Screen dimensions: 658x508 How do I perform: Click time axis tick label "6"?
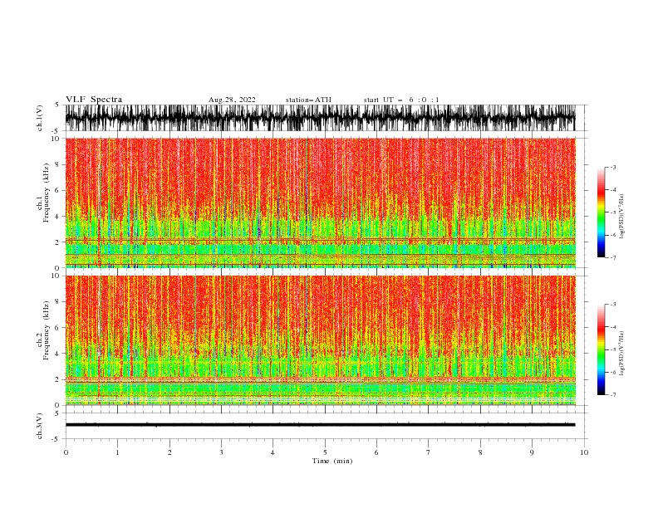tap(376, 452)
